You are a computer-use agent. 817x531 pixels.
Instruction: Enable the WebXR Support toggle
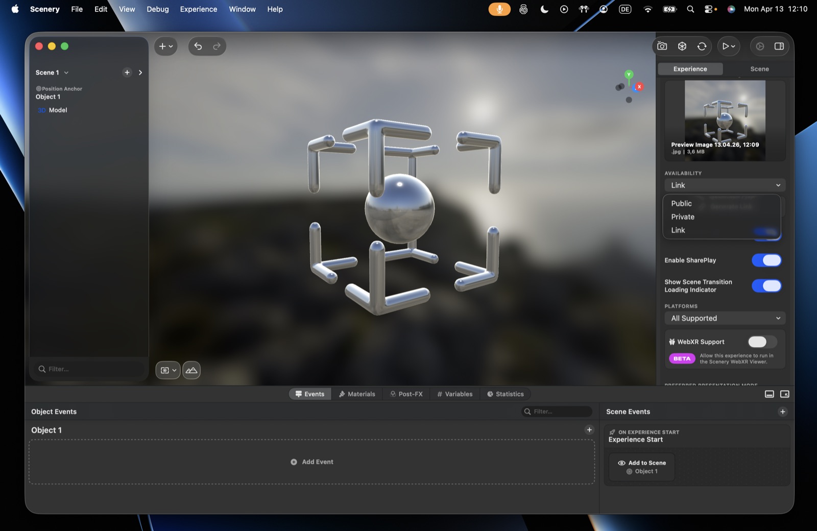click(762, 342)
